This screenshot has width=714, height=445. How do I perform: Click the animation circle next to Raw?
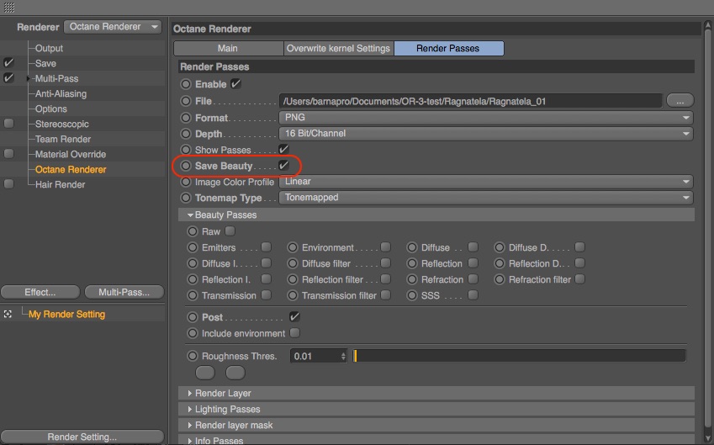[193, 231]
